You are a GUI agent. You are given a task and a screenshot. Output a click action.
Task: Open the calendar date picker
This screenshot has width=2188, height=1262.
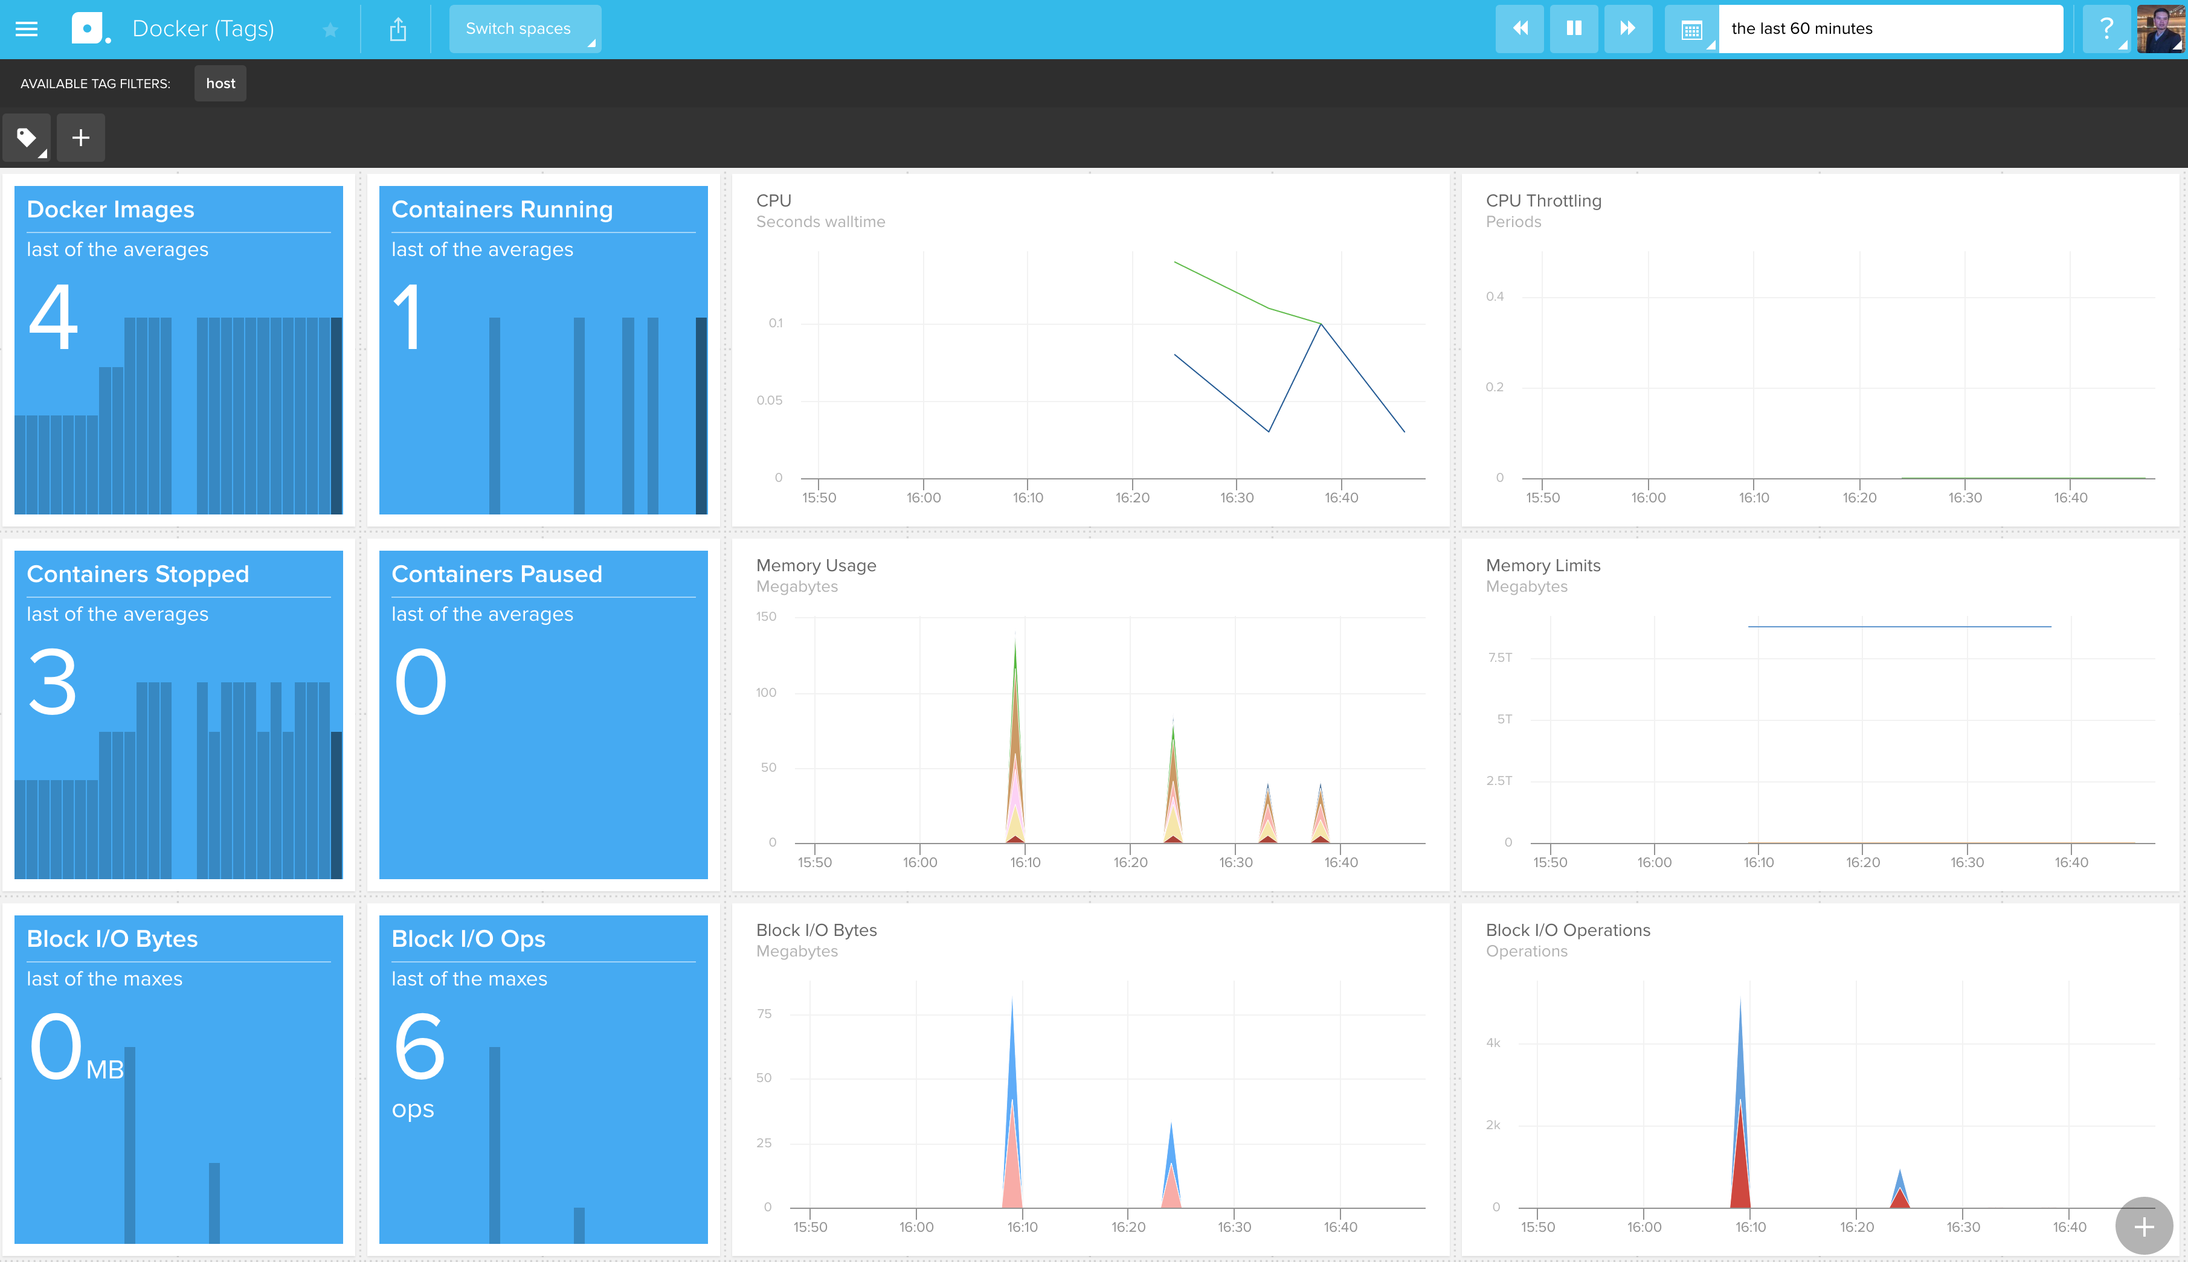pyautogui.click(x=1690, y=30)
